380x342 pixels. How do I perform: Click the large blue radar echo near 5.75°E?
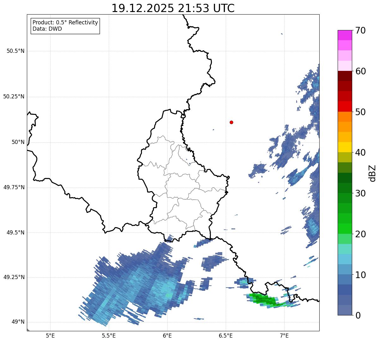tap(136, 282)
